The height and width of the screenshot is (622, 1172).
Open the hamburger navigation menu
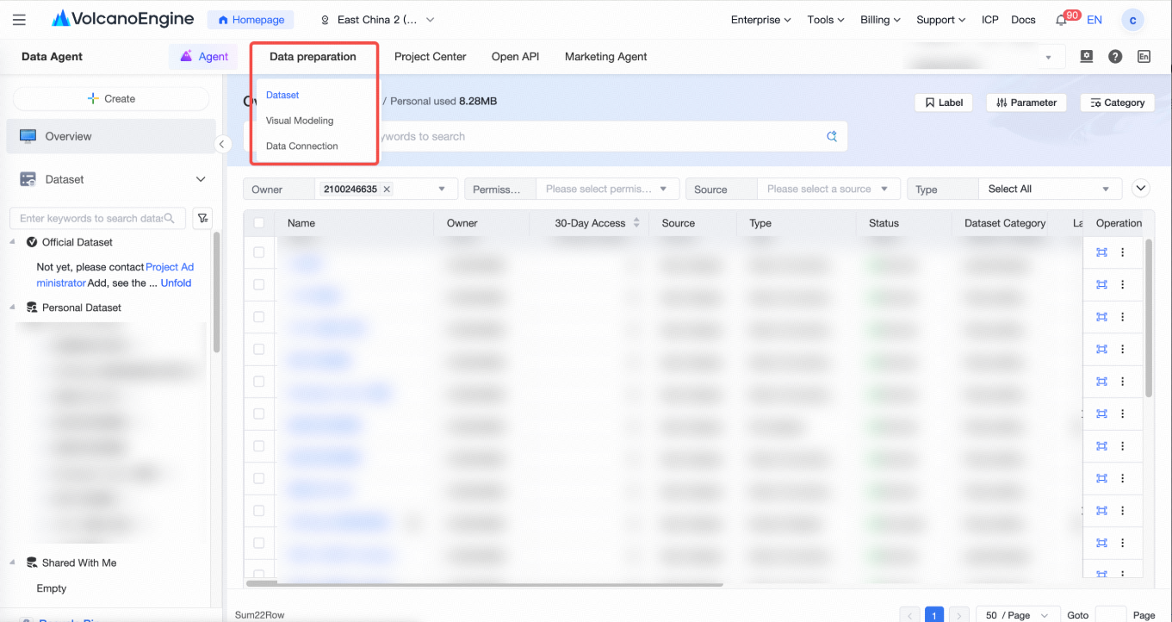[19, 20]
